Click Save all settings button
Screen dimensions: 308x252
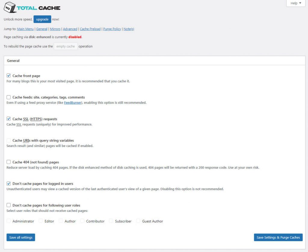pos(21,237)
